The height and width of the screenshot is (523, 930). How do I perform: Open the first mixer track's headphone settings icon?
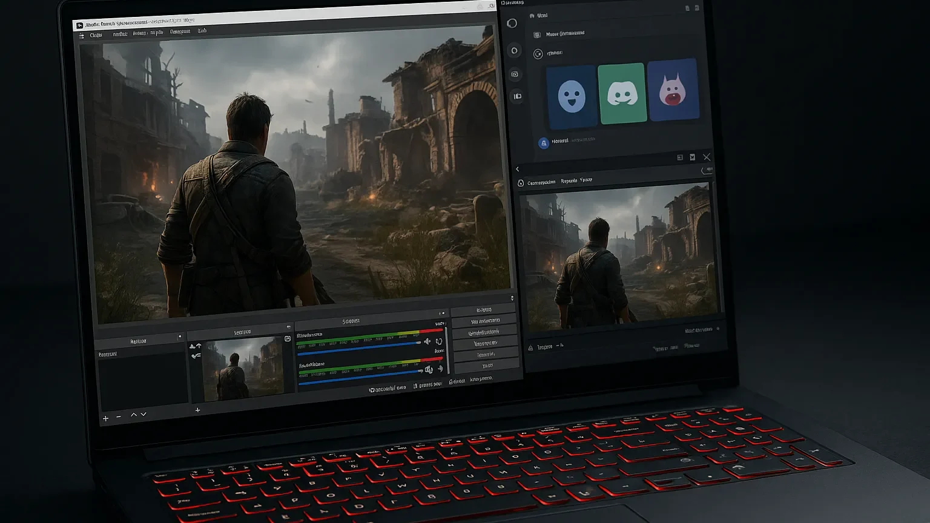tap(439, 341)
